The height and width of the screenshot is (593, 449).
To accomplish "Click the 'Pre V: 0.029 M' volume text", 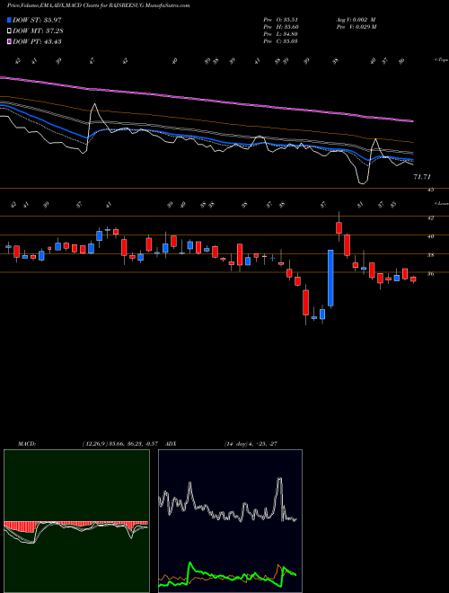I will [356, 27].
